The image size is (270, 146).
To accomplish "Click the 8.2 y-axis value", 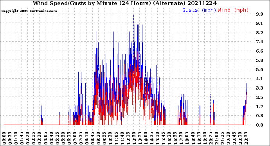I will 259,33.
